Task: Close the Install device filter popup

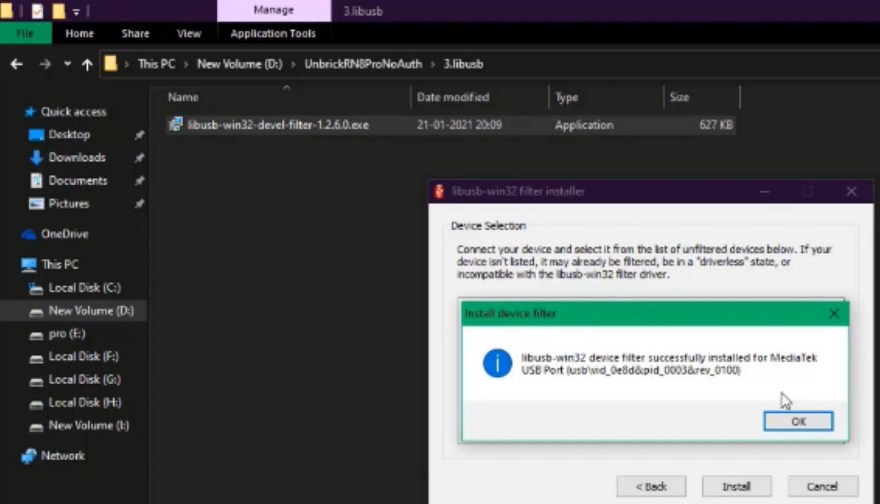Action: pyautogui.click(x=834, y=314)
